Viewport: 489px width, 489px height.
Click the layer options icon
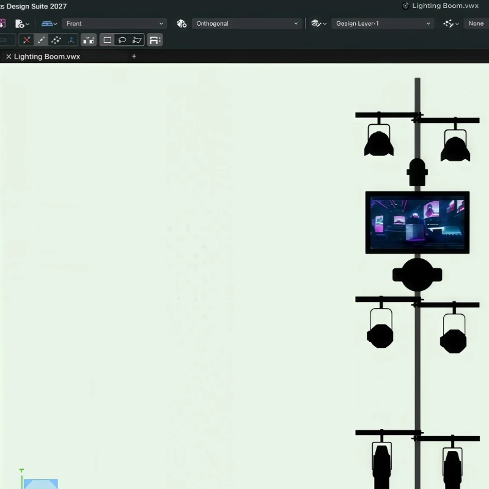coord(316,23)
